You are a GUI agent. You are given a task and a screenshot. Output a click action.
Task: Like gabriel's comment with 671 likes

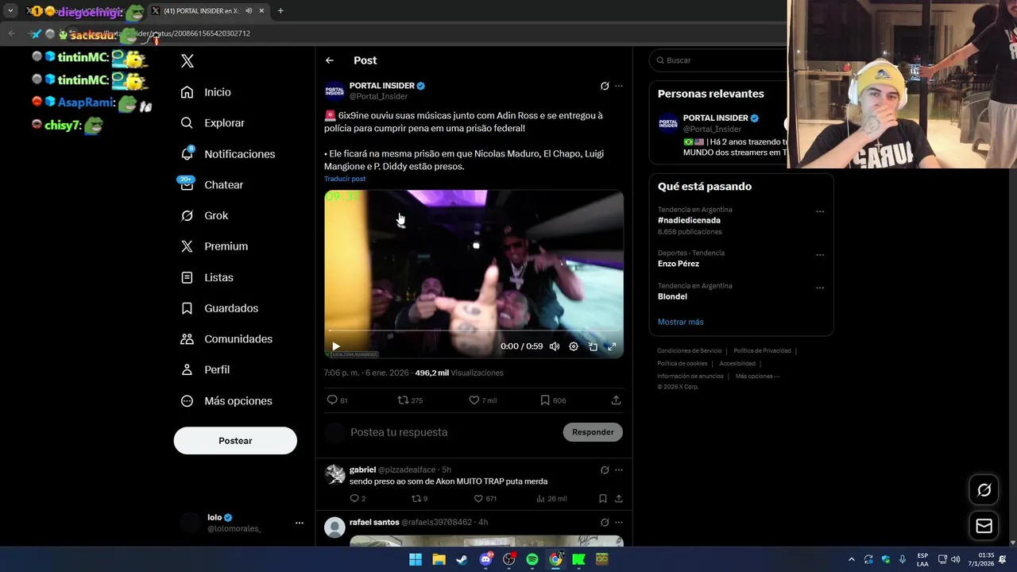click(x=485, y=499)
